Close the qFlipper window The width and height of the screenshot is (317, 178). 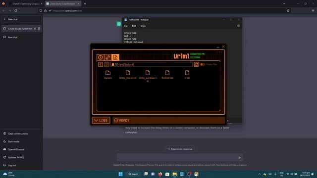223,46
